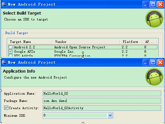Tick the DTS Add-On target checkbox
Image resolution: width=165 pixels, height=124 pixels.
[x=10, y=55]
